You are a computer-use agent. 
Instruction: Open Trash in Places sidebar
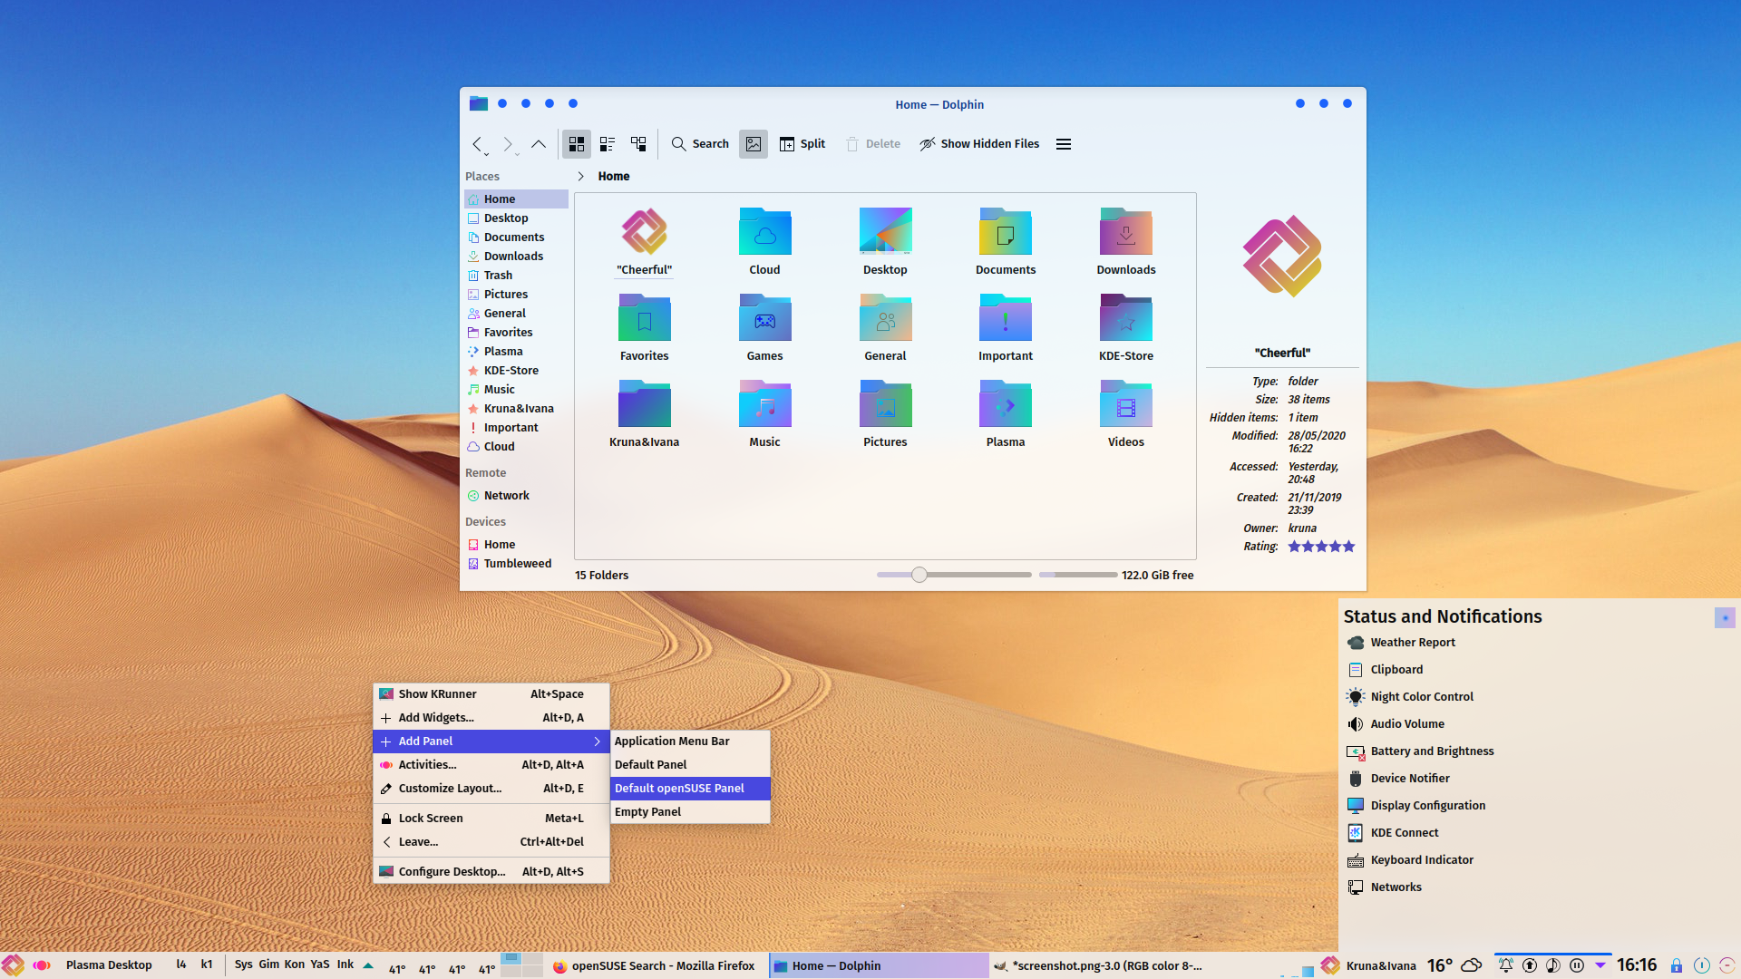point(516,276)
